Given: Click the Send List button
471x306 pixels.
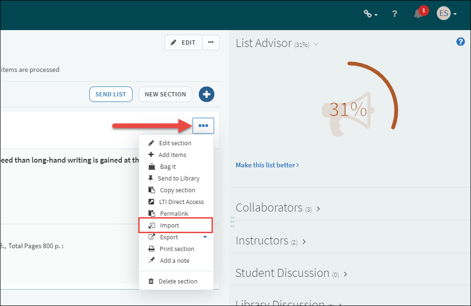Looking at the screenshot, I should [110, 94].
